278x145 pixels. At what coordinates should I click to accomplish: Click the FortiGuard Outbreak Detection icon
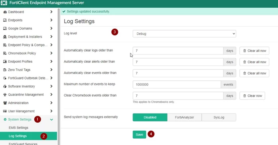click(5, 78)
